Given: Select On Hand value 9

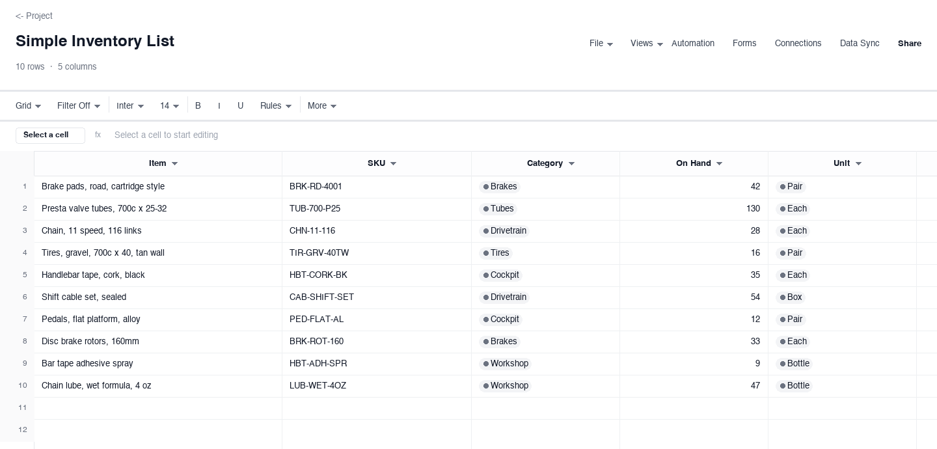Looking at the screenshot, I should coord(694,364).
